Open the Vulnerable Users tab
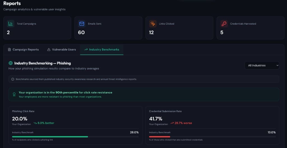 point(61,50)
